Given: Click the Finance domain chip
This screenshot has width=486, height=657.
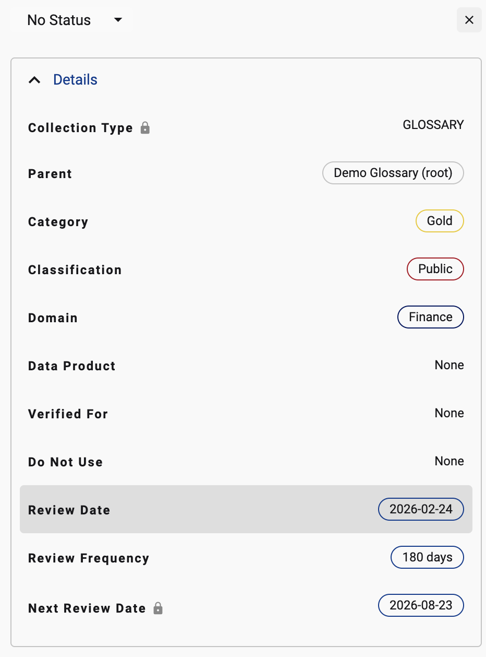Looking at the screenshot, I should (x=430, y=317).
